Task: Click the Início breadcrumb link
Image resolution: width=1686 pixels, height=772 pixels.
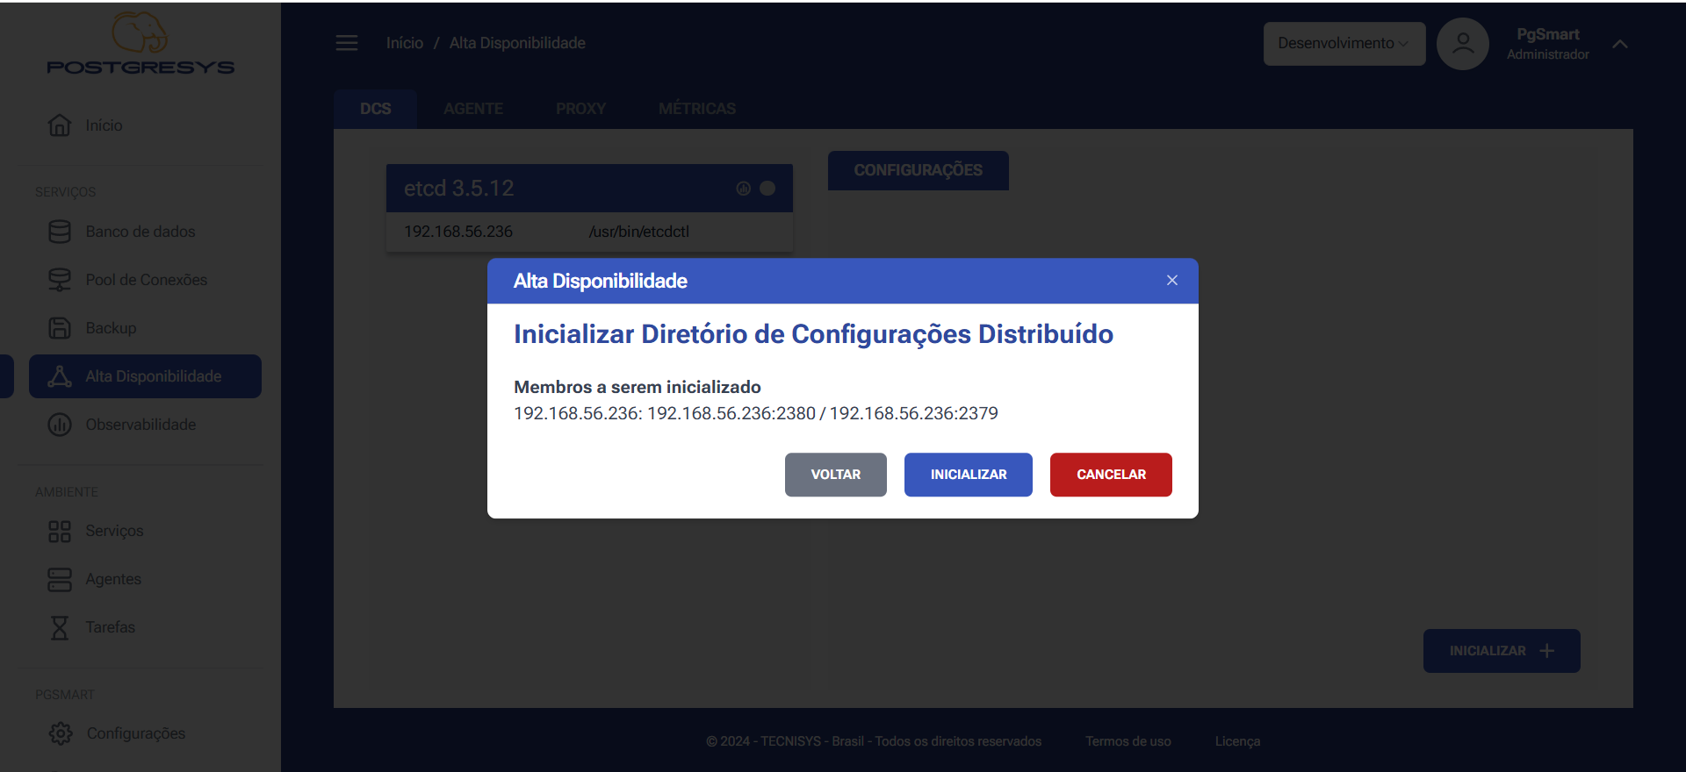Action: pos(405,43)
